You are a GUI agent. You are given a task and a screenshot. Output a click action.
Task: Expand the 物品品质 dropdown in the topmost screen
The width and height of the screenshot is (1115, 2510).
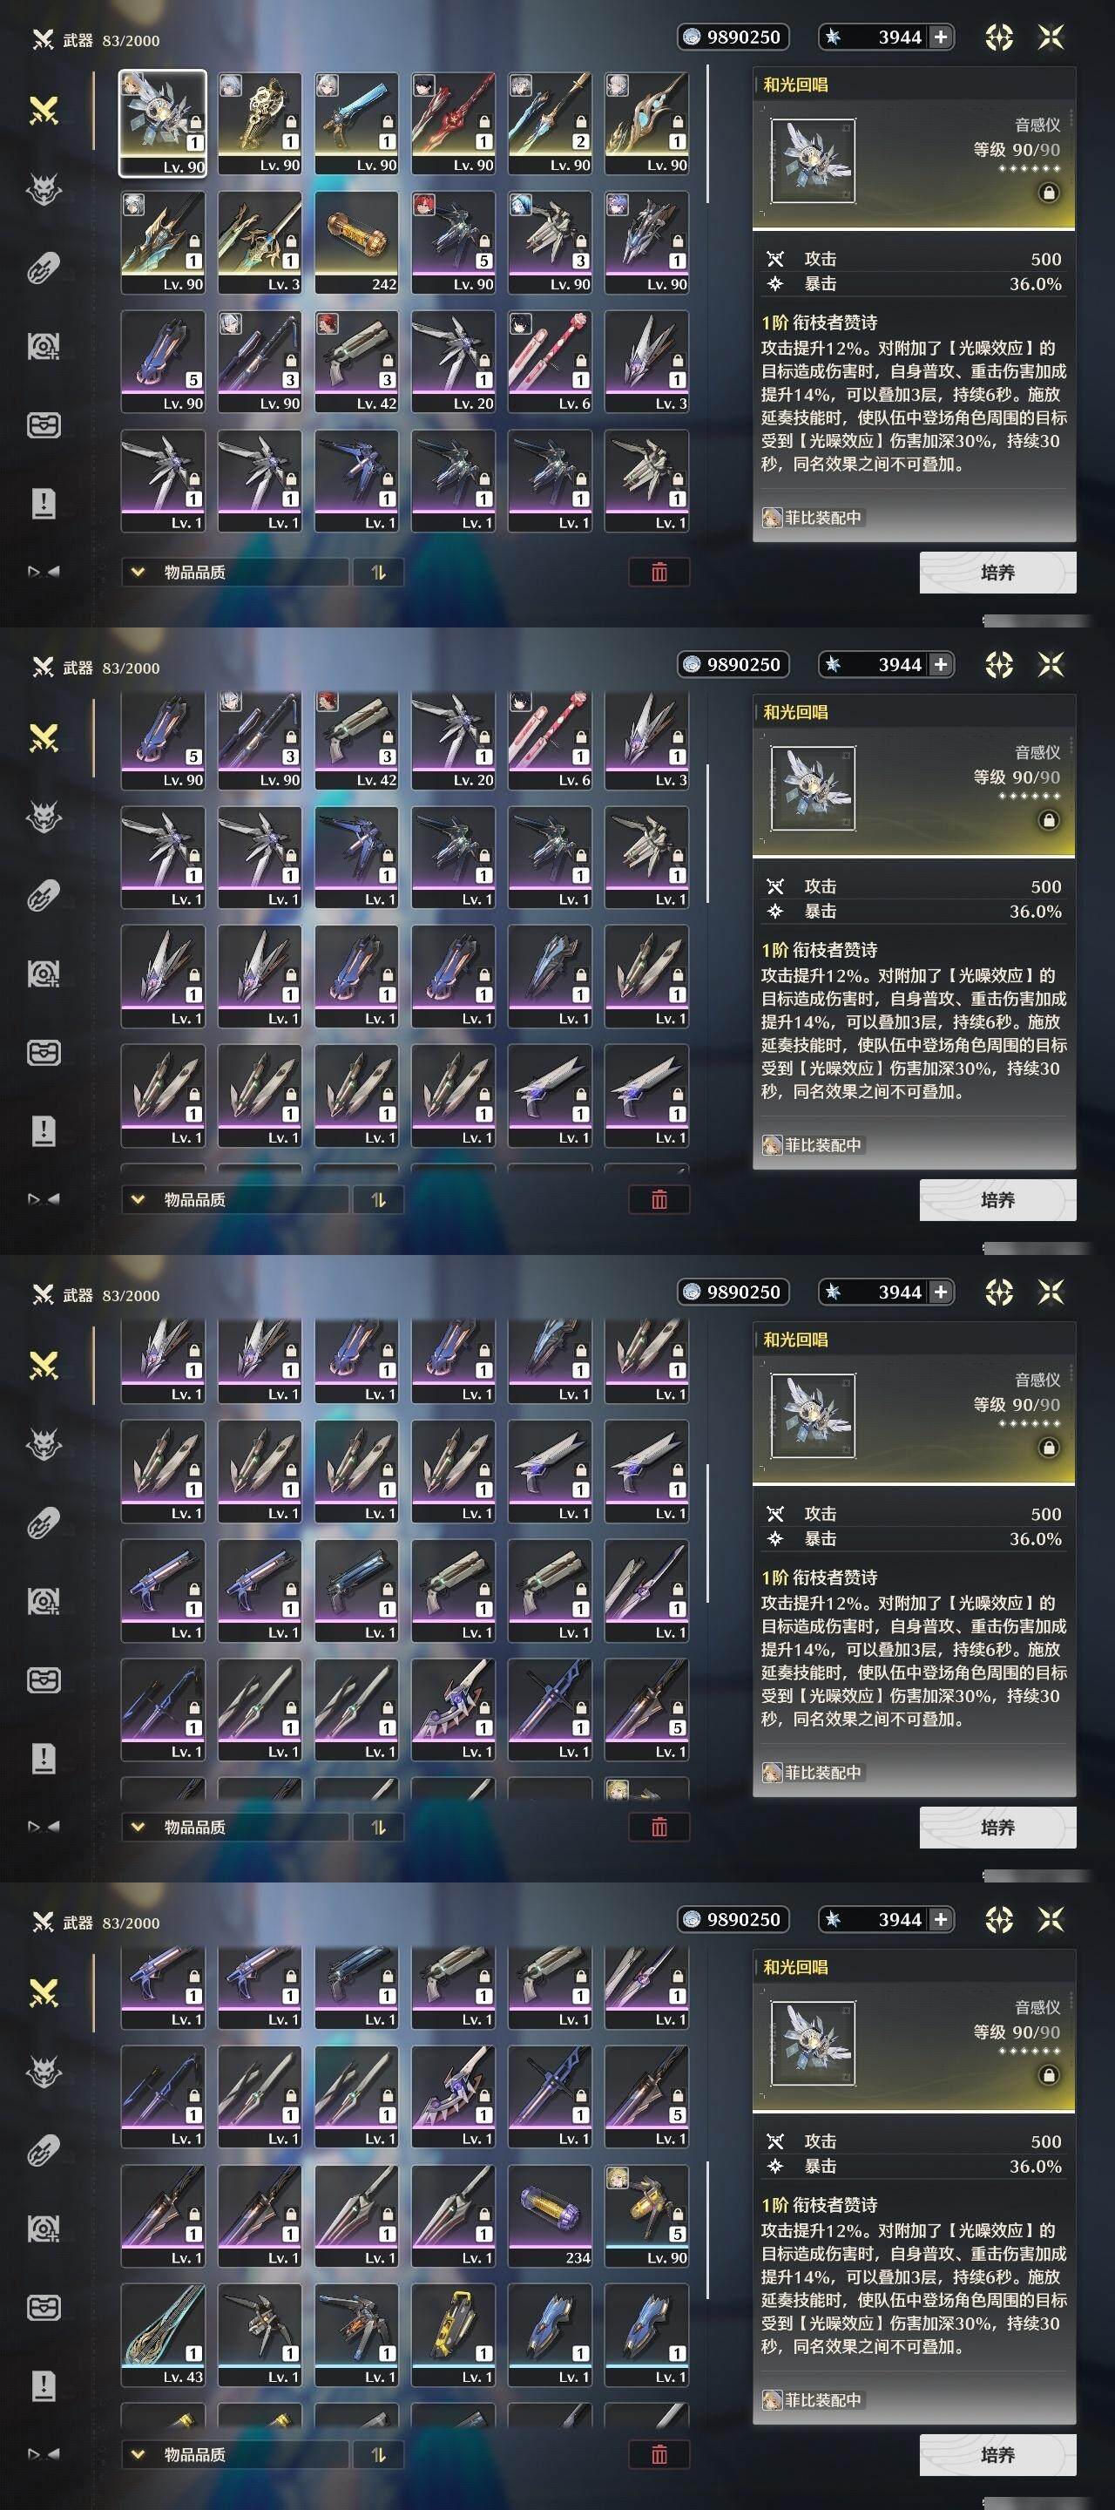(x=233, y=572)
